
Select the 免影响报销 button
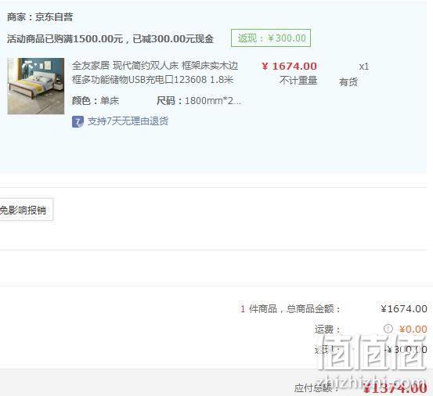point(25,210)
